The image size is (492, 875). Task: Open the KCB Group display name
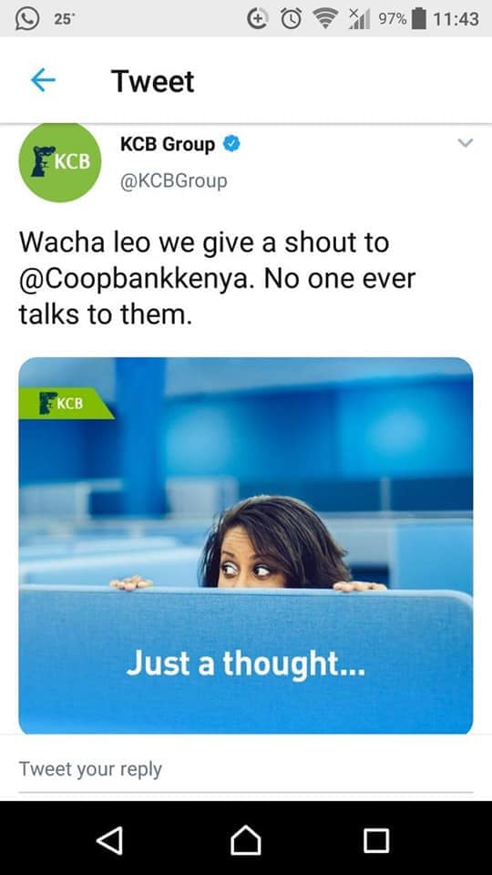[168, 144]
